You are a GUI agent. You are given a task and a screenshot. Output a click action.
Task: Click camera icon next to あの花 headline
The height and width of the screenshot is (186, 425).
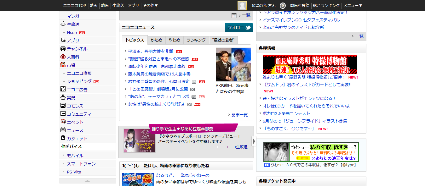(x=194, y=97)
